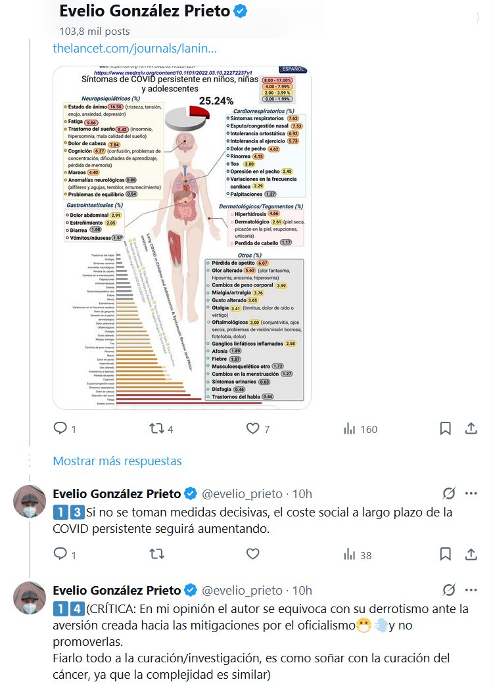Open Grok icon on post 13
The height and width of the screenshot is (686, 493).
pos(449,493)
